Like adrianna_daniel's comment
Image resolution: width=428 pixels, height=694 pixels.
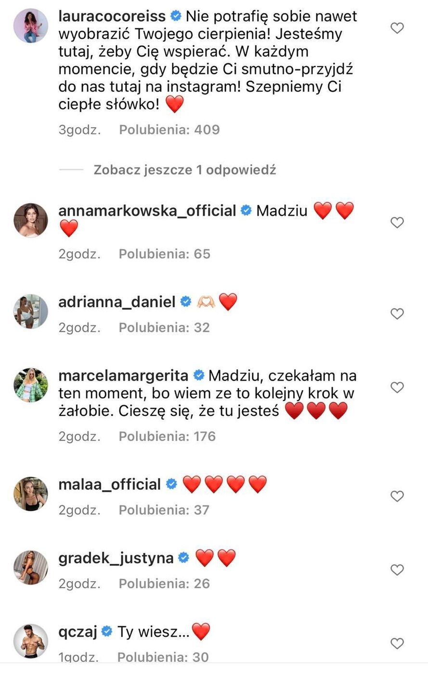tap(397, 314)
